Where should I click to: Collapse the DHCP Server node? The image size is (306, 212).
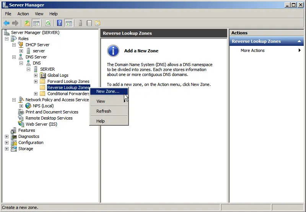coord(14,45)
